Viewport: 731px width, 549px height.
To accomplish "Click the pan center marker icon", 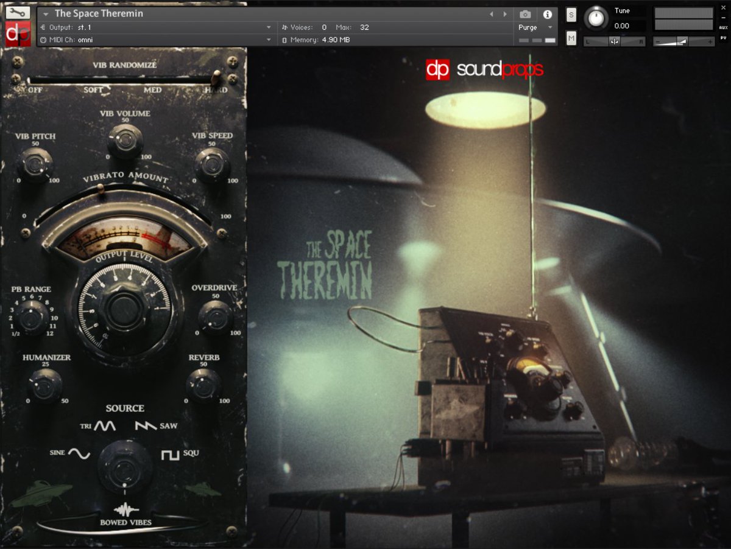I will pos(615,41).
